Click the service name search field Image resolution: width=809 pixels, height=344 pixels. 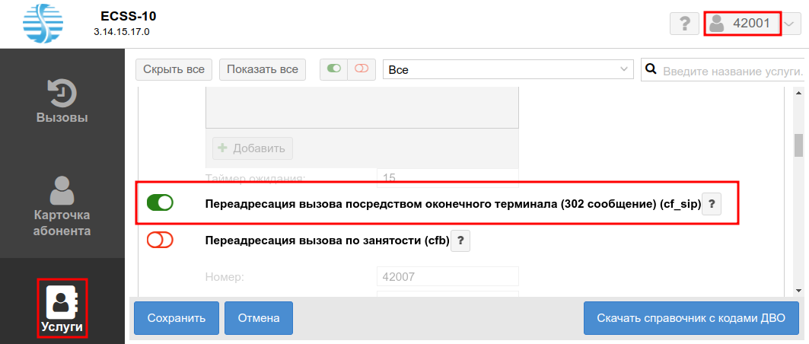[x=731, y=70]
